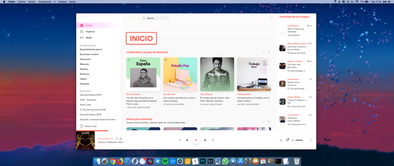394x166 pixels.
Task: Click the song progress bar above the cover
Action: pyautogui.click(x=92, y=131)
